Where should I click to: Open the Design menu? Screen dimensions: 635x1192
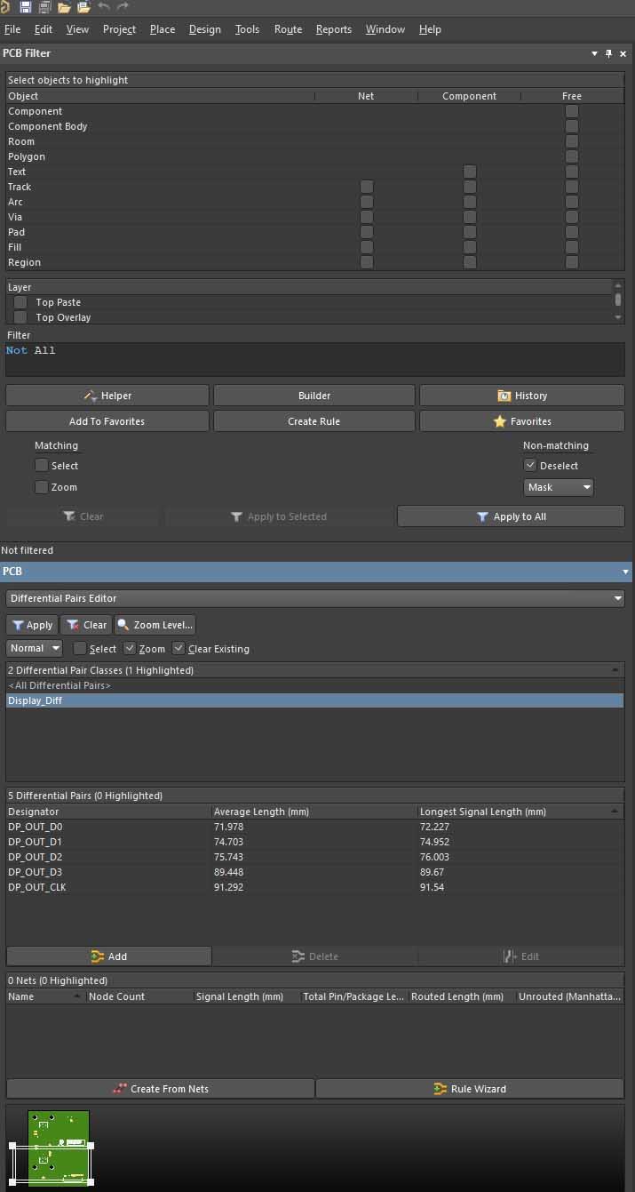[x=204, y=29]
